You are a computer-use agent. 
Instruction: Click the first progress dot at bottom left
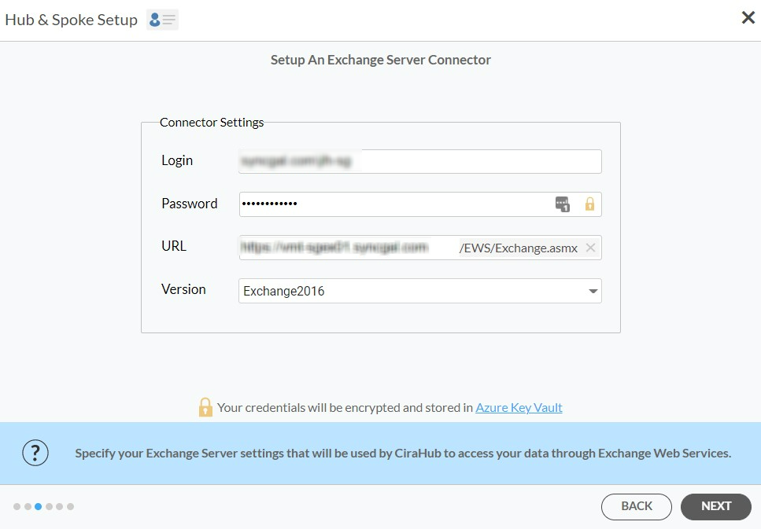tap(16, 506)
